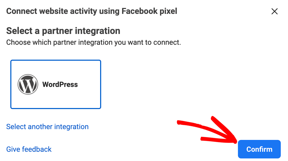Click the Give feedback link
Screen dimensions: 288x161
click(x=29, y=149)
